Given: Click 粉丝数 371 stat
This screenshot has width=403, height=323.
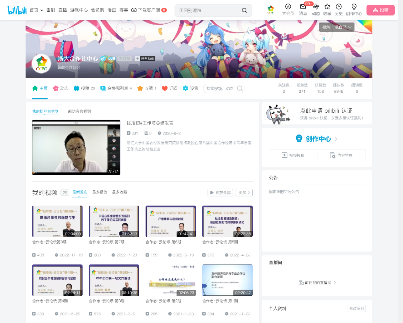Looking at the screenshot, I should pyautogui.click(x=302, y=88).
